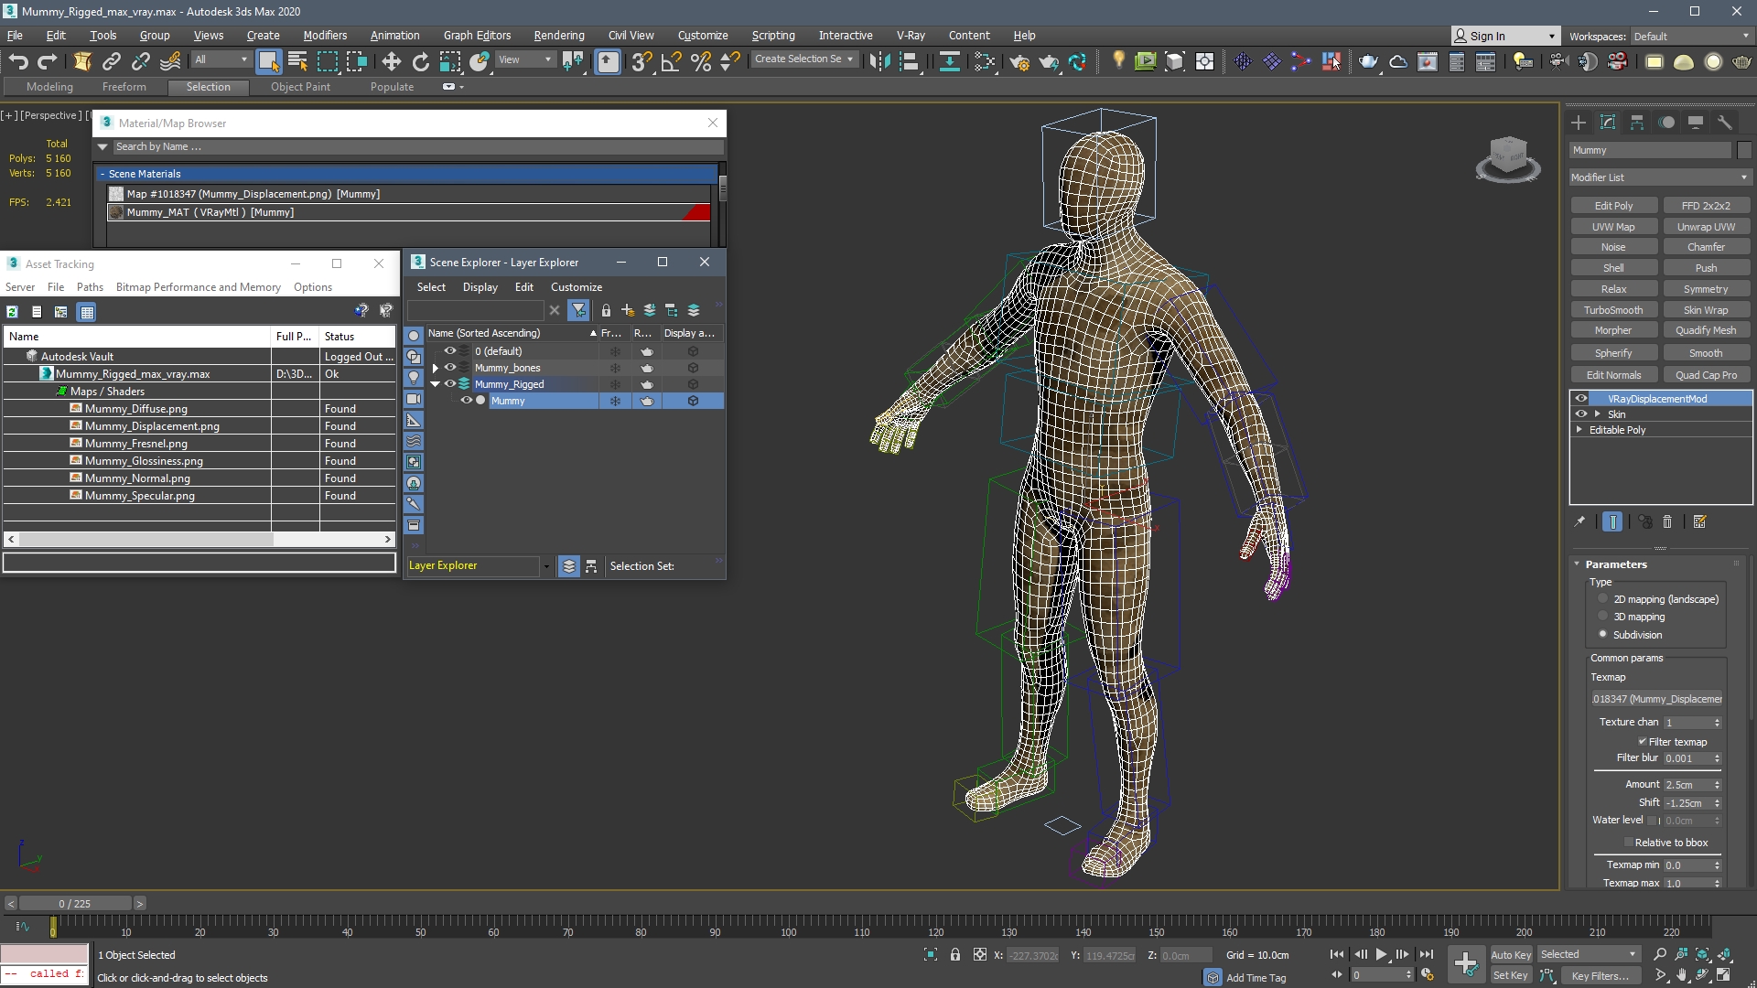The height and width of the screenshot is (988, 1757).
Task: Remove modifier with trash icon
Action: point(1667,521)
